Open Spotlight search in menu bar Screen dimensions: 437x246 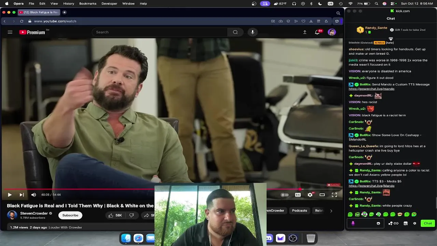(377, 3)
